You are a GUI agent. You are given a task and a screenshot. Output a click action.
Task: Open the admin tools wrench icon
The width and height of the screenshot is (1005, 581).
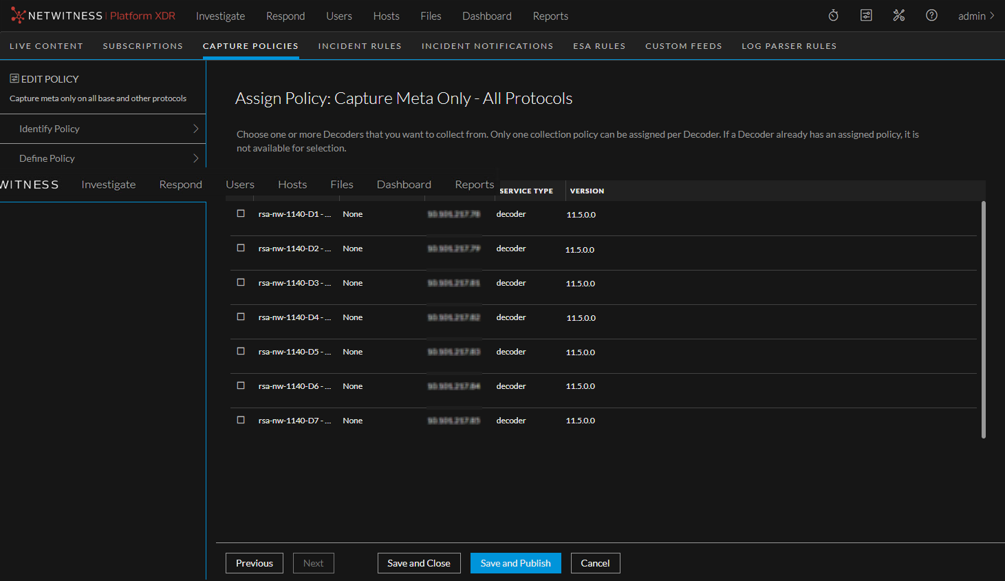coord(898,15)
